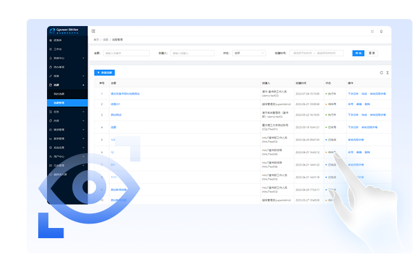Click the 主题 keyword input field
Viewport: 413px width, 254px height.
[126, 53]
